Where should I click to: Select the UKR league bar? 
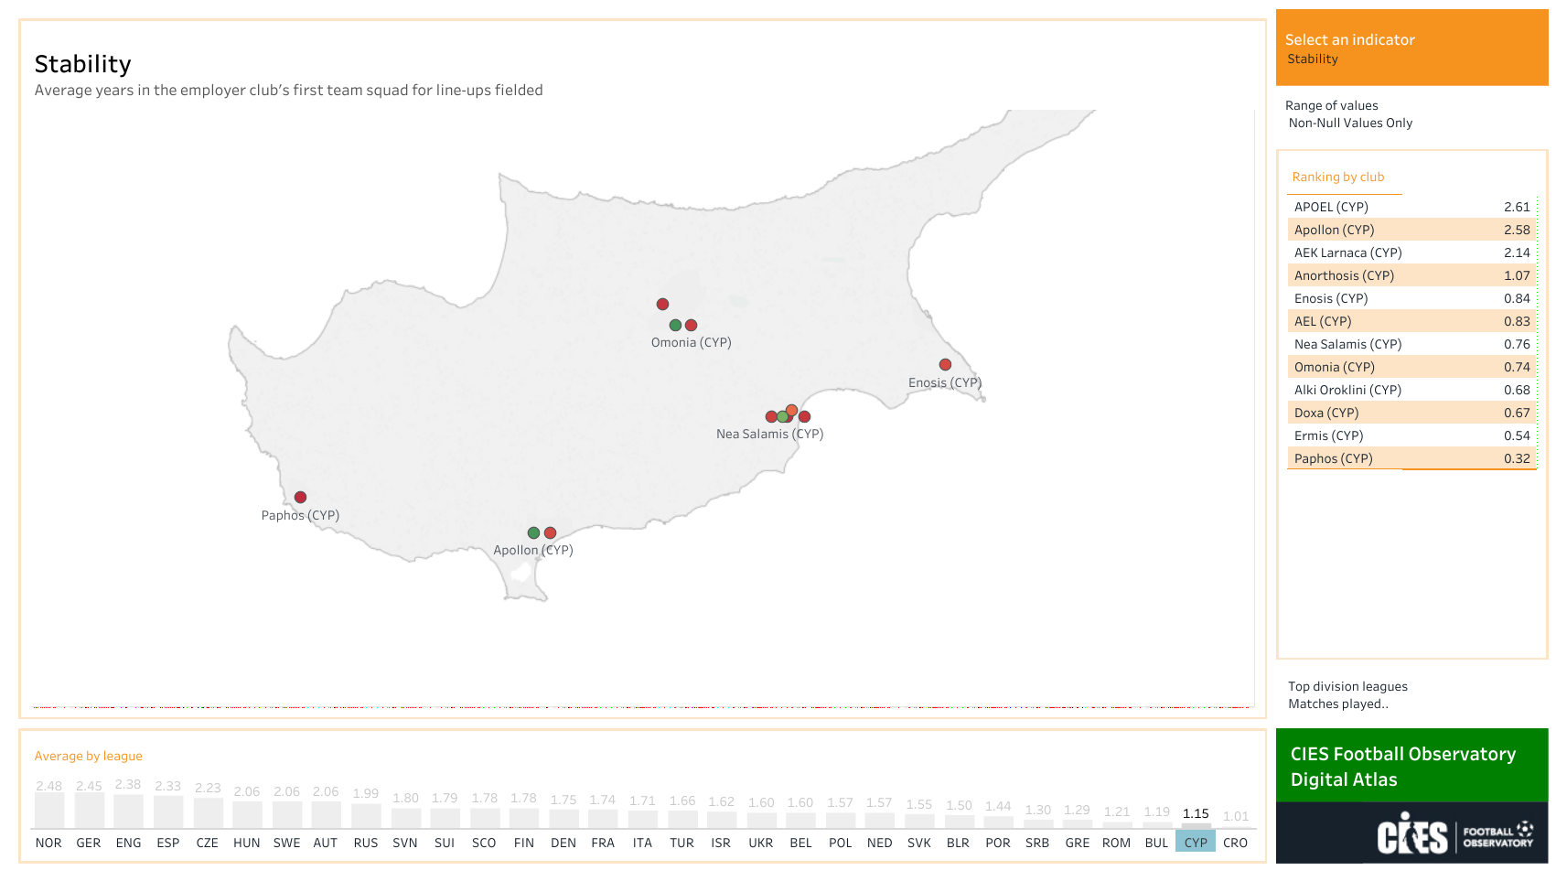(x=761, y=821)
